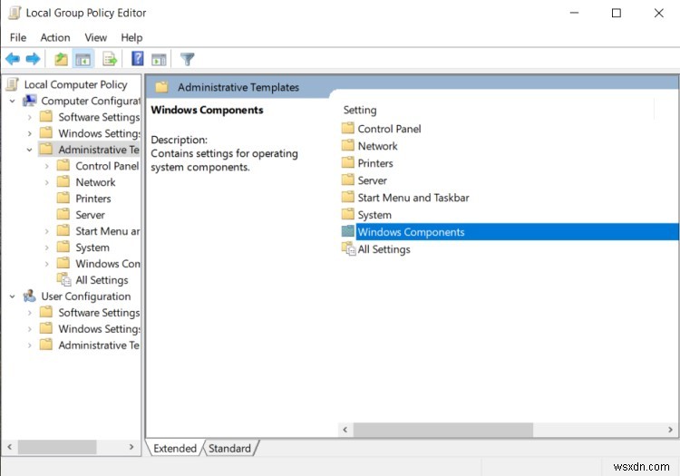Select Local Computer Policy root node

click(75, 84)
